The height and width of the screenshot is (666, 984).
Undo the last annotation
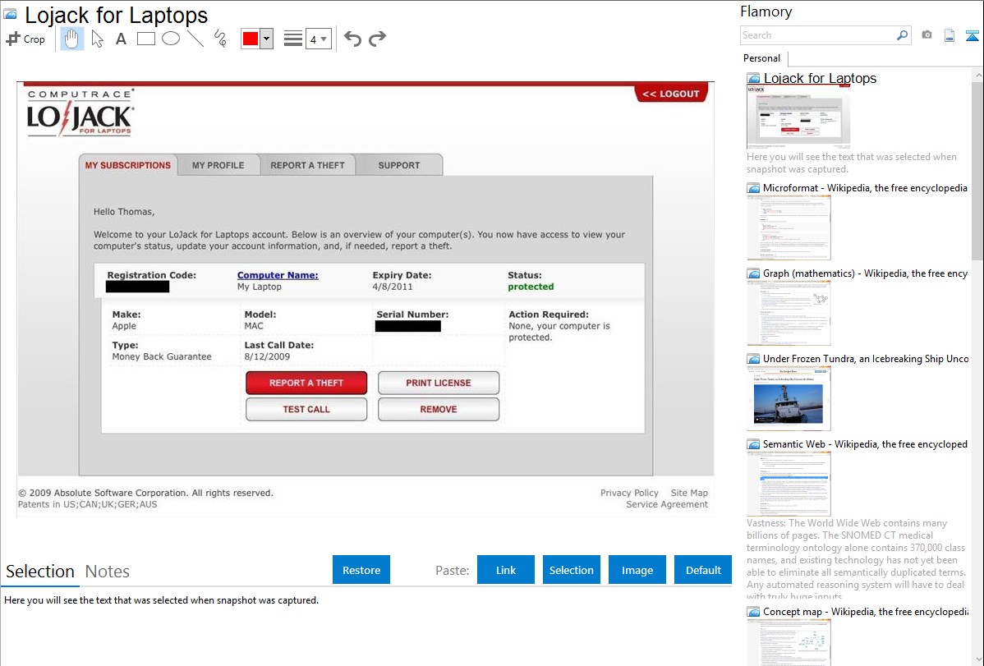352,39
